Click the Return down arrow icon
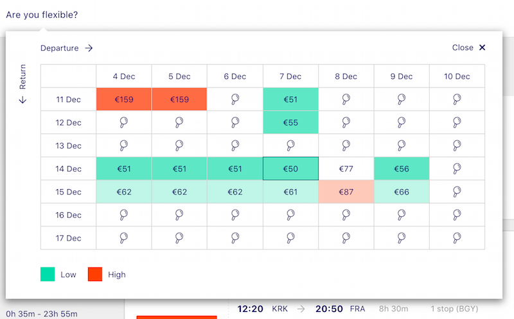Screen dimensions: 514x319 pos(22,100)
